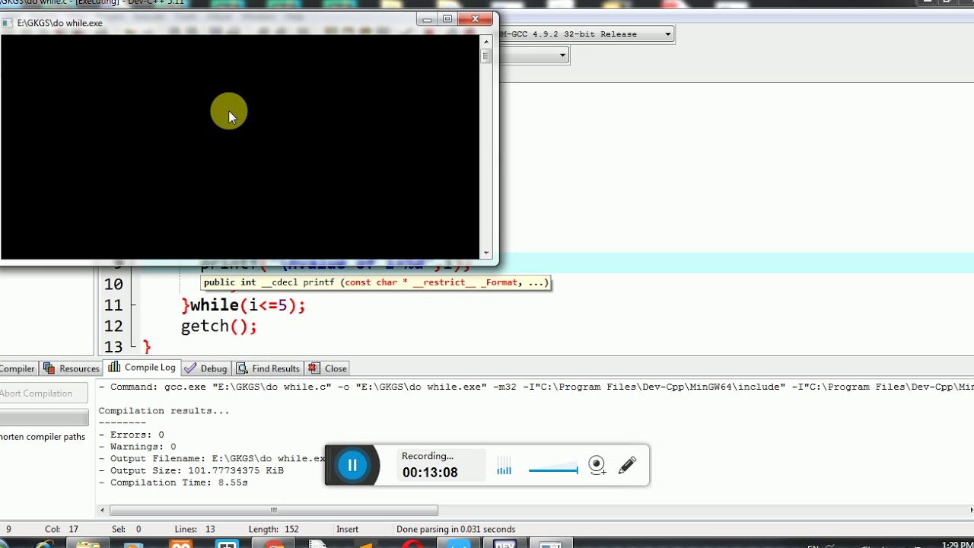Click 'Compilation Time: 8.55s' log line
Screen dimensions: 974x548
pyautogui.click(x=173, y=483)
